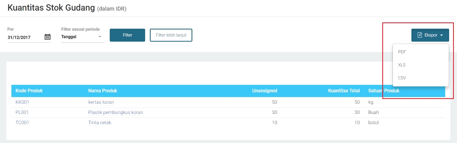457x143 pixels.
Task: Click the Filter lebih lanjut button
Action: tap(171, 35)
